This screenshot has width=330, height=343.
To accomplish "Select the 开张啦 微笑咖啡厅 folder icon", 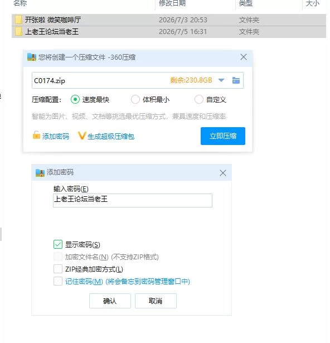I will (x=18, y=20).
